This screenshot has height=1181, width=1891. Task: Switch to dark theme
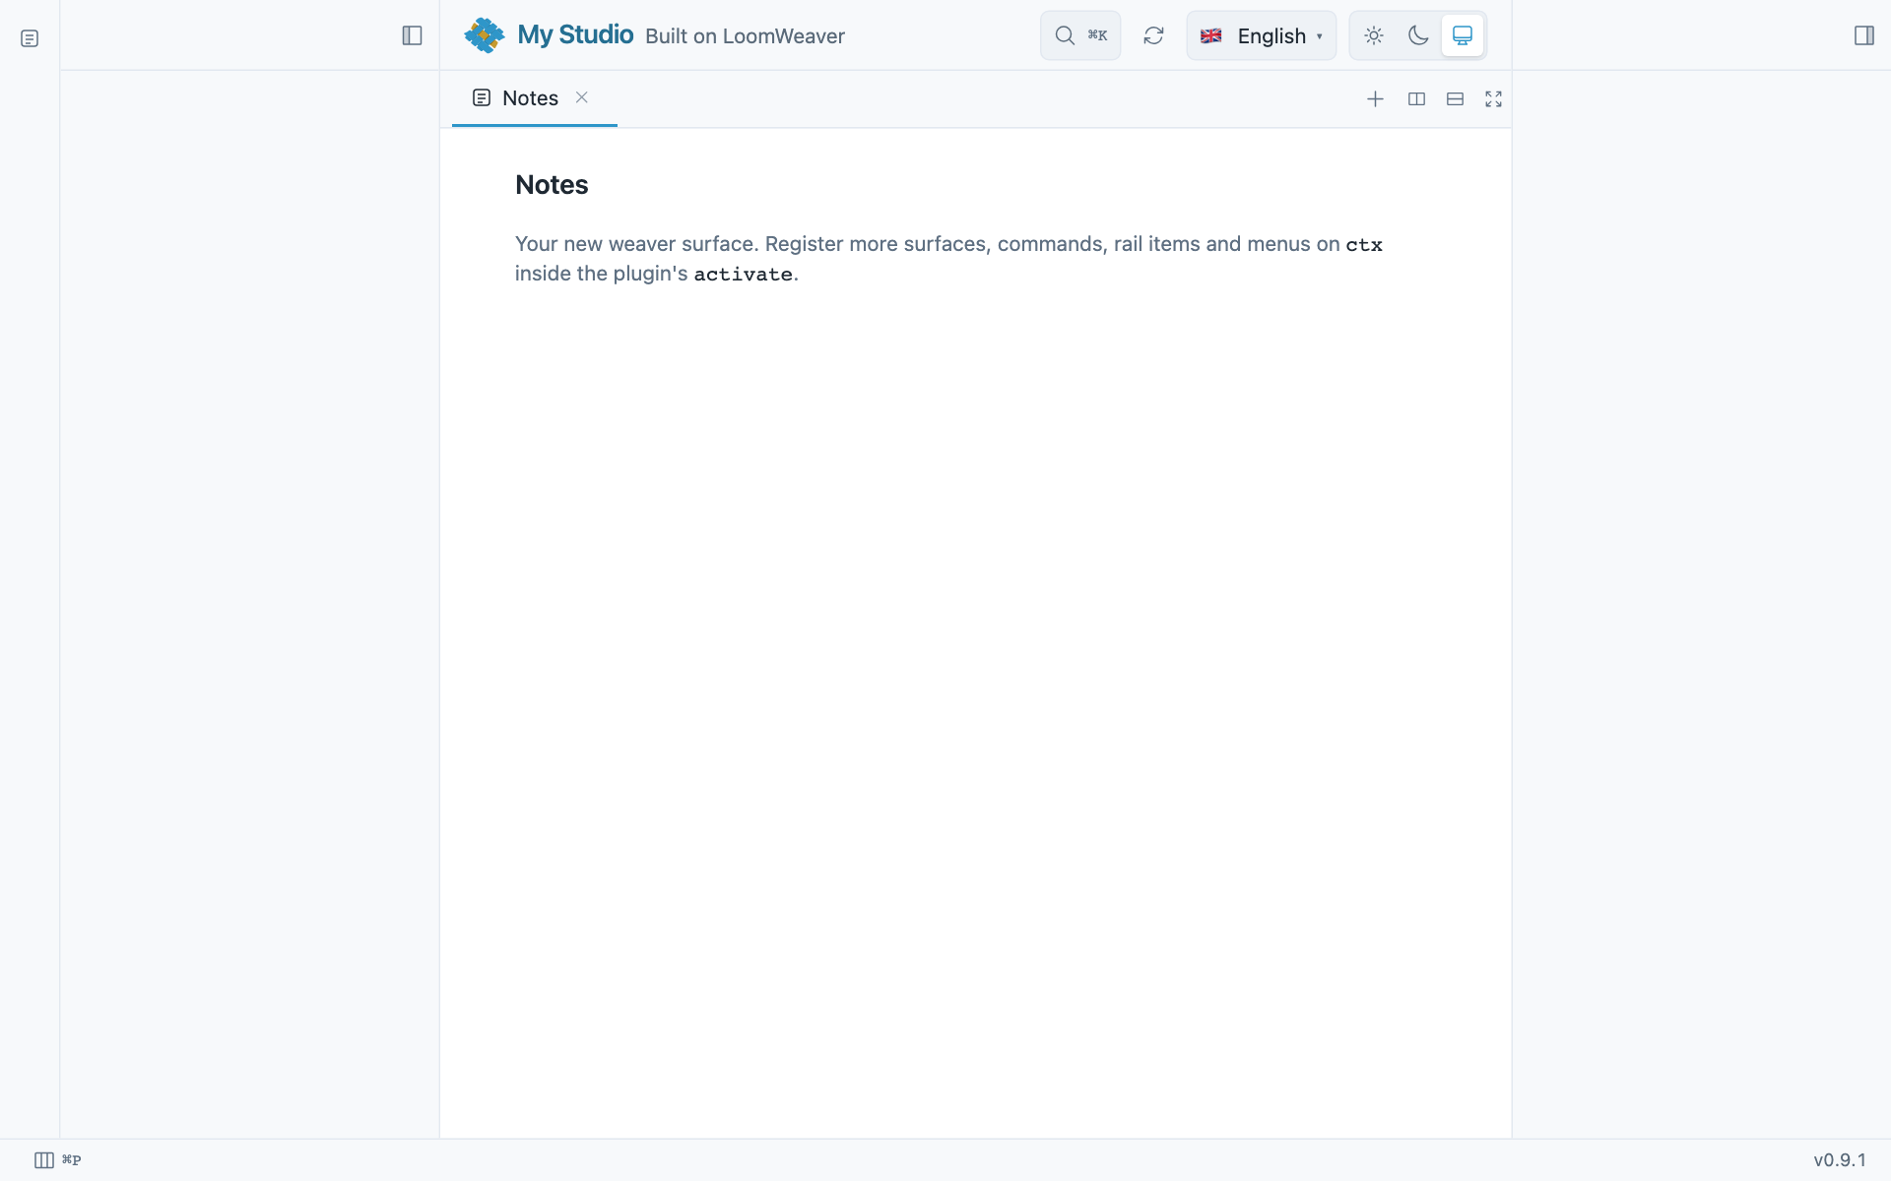[1418, 35]
